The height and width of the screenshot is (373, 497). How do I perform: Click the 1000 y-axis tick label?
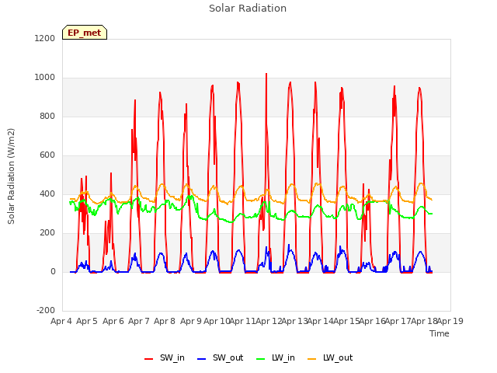click(x=45, y=78)
